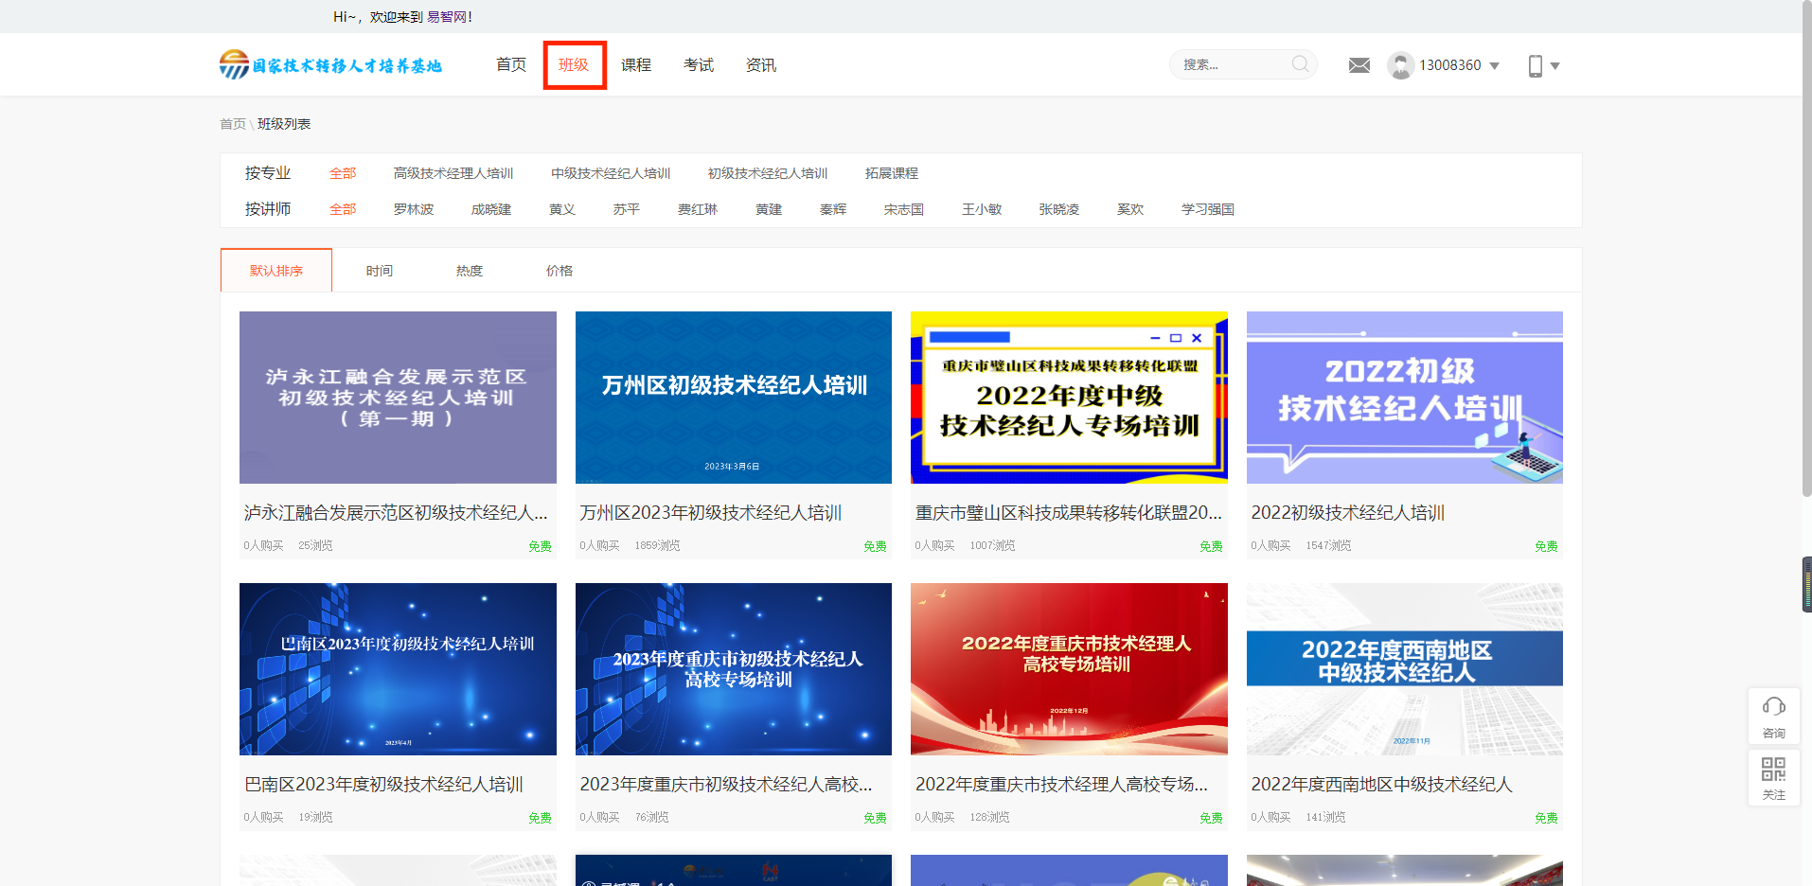Screen dimensions: 1812x886
Task: Filter by lecturer 罗林波
Action: click(x=414, y=209)
